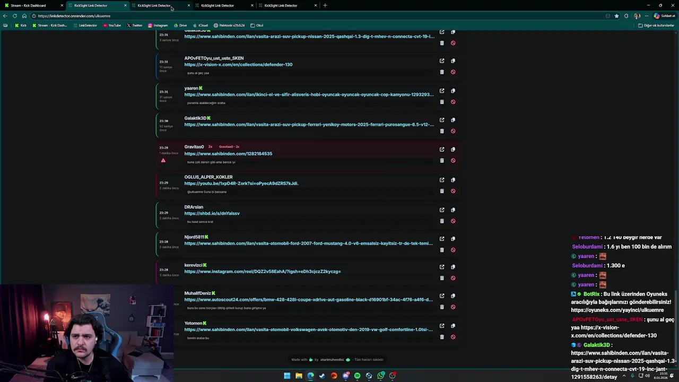
Task: Open yaaren's oyuncak kamyonu link externally
Action: pyautogui.click(x=442, y=91)
